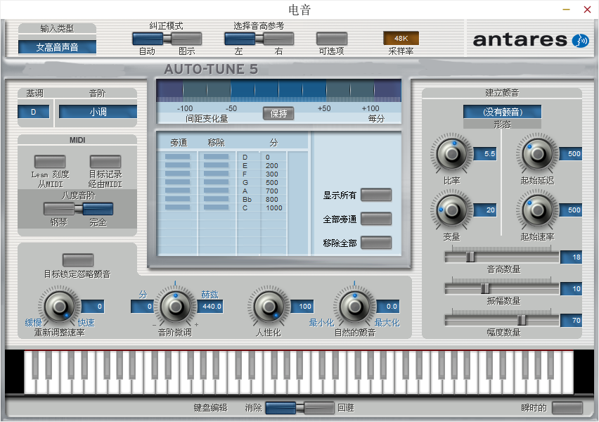Click the 比率 value field showing 5.5

click(x=485, y=153)
